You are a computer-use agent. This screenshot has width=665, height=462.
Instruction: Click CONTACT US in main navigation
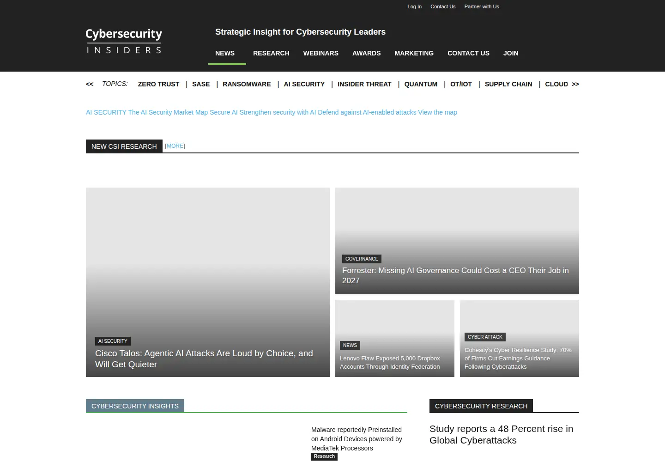point(468,53)
